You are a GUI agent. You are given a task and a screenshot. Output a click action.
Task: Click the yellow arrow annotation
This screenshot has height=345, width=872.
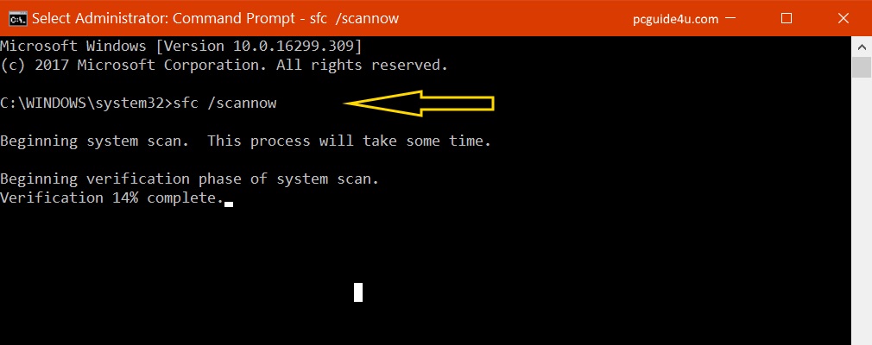(419, 103)
